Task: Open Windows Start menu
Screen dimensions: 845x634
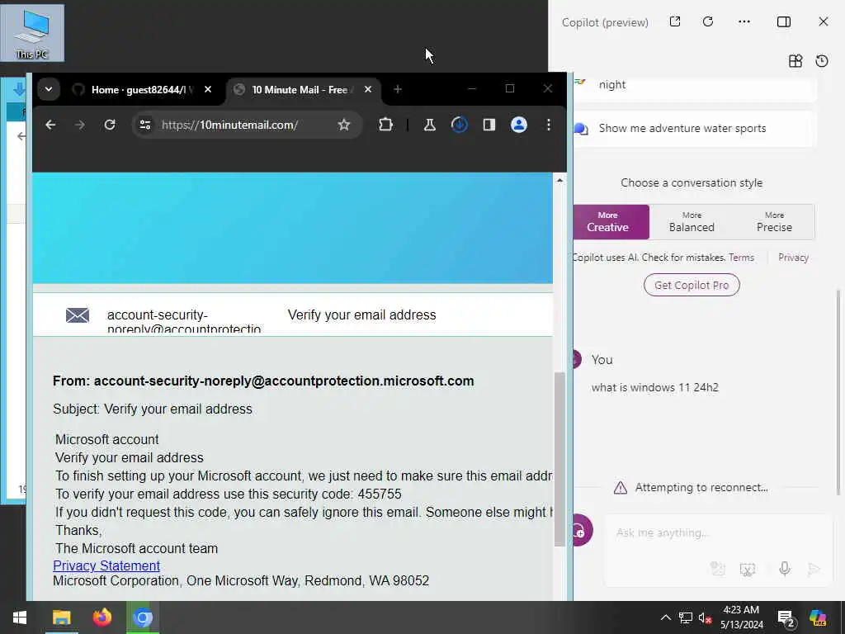Action: 20,617
